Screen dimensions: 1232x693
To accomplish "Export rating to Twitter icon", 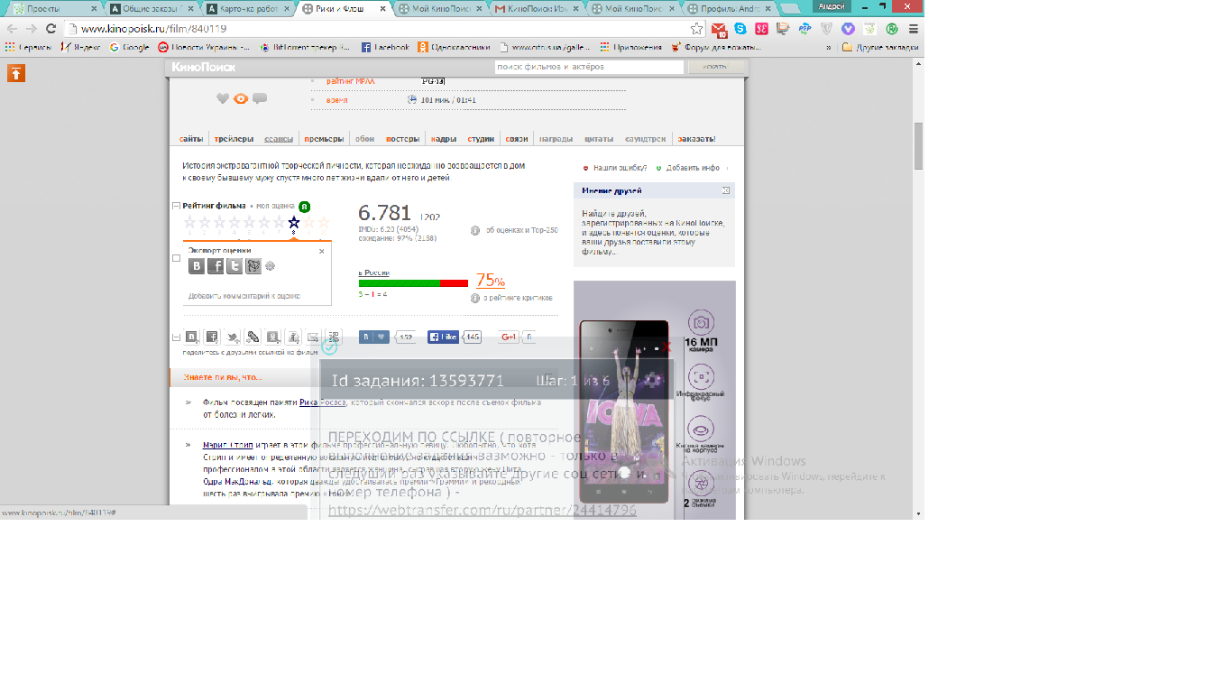I will 234,265.
